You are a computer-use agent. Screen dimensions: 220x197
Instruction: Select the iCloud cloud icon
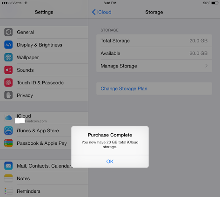(x=8, y=118)
